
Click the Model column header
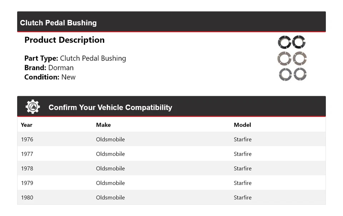(x=242, y=125)
